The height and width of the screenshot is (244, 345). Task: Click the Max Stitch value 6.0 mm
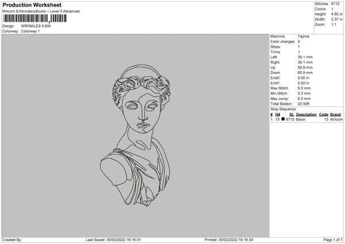click(304, 88)
